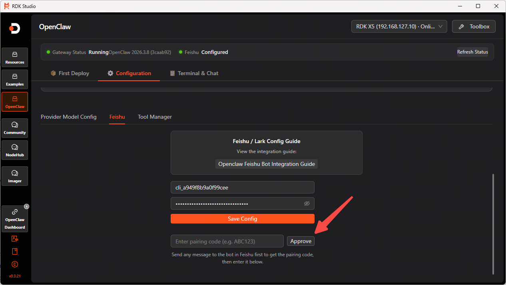Image resolution: width=506 pixels, height=285 pixels.
Task: Select the Feishu sub-tab
Action: pos(117,117)
